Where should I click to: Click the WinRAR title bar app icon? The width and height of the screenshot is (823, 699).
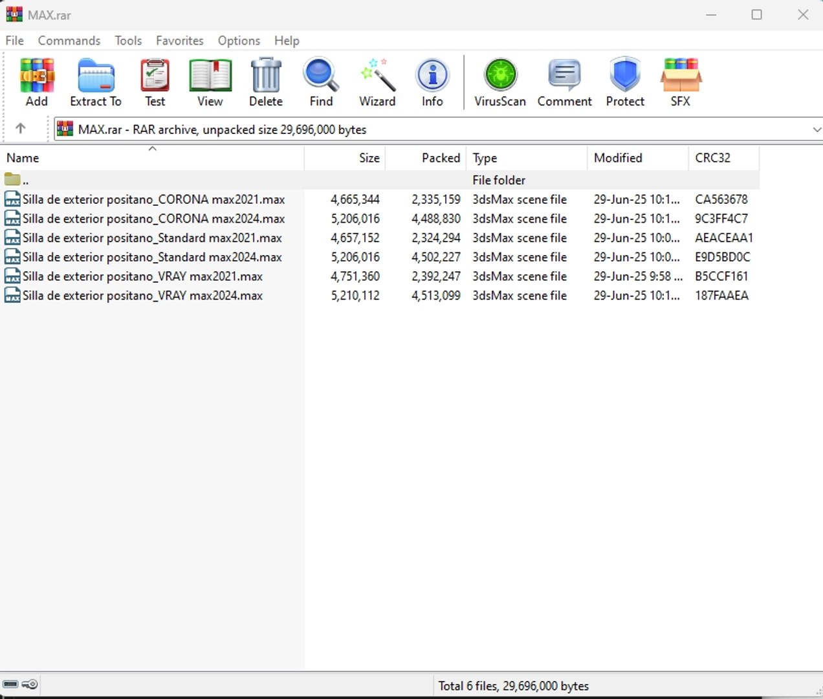14,14
